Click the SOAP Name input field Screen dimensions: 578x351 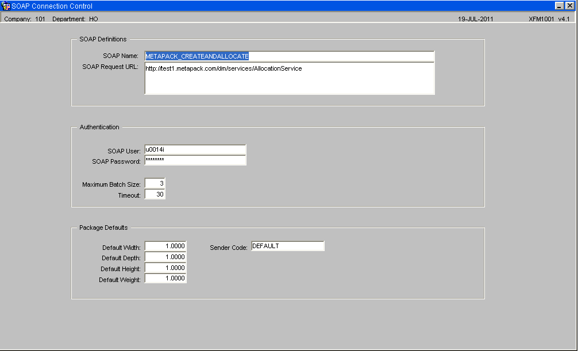290,56
